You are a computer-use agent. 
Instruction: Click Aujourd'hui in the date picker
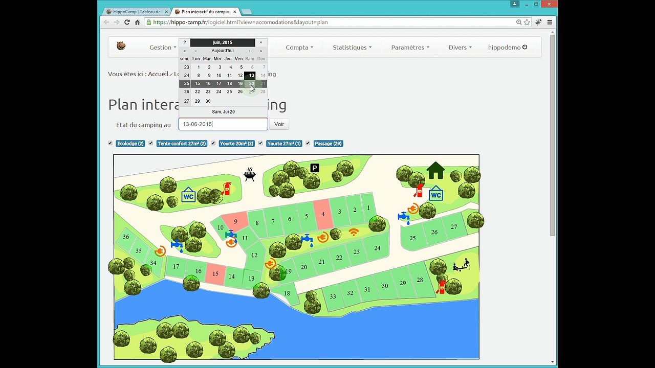tap(223, 51)
